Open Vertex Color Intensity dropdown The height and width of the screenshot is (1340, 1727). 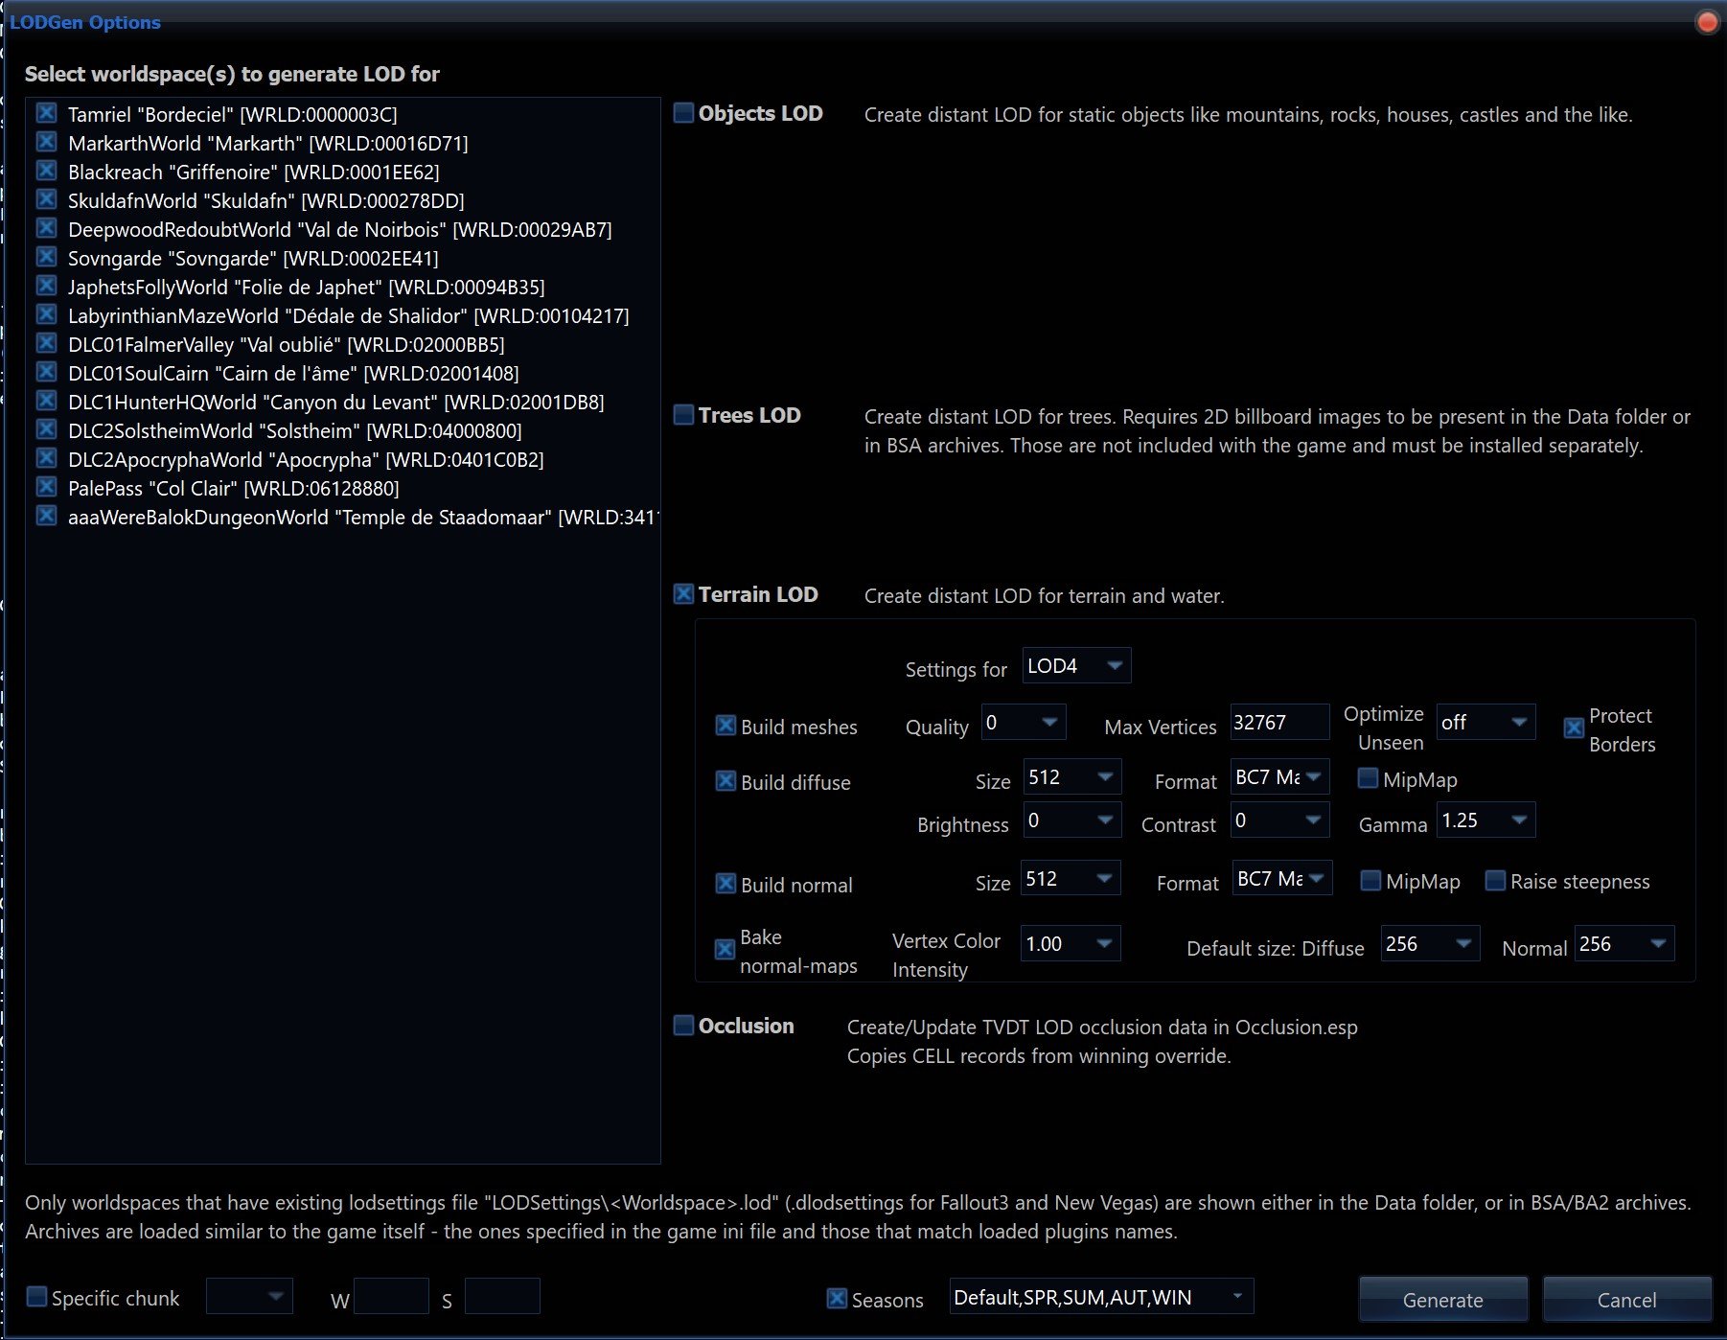click(1071, 943)
